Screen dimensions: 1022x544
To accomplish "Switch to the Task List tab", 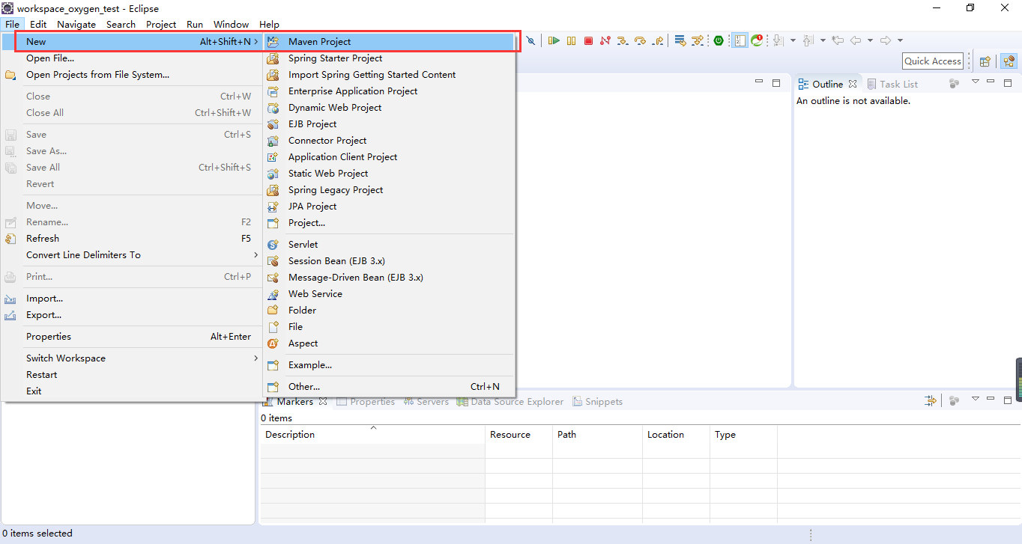I will click(892, 84).
